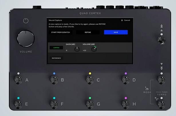This screenshot has height=116, width=176.
Task: Click the 0 gain value
Action: click(x=67, y=50)
